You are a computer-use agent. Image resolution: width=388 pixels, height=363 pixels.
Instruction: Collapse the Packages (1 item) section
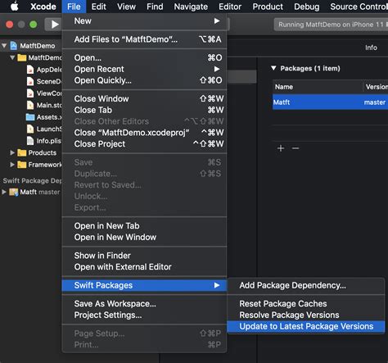pos(273,68)
